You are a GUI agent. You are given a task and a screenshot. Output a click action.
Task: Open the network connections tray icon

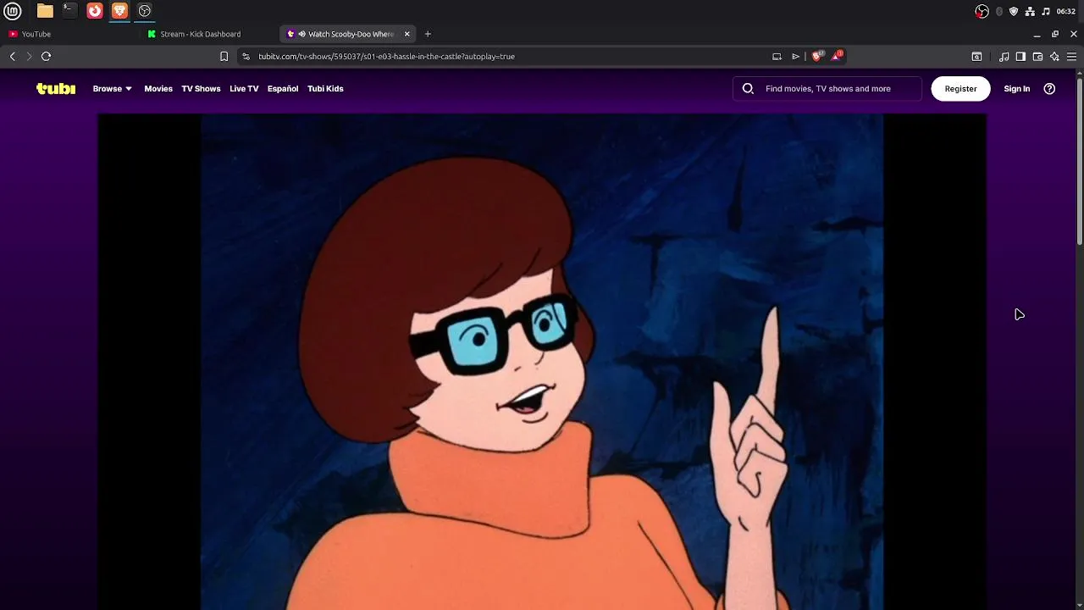pyautogui.click(x=1030, y=11)
